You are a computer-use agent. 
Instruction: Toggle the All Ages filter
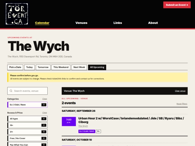click(27, 119)
